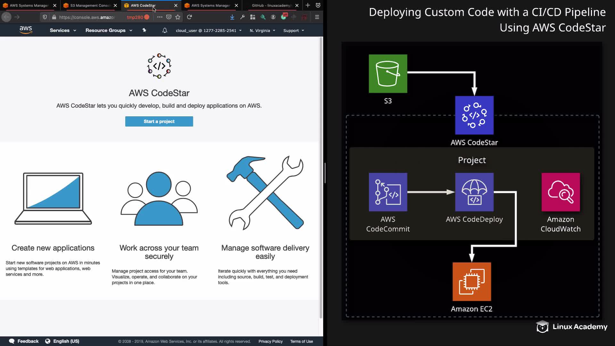The height and width of the screenshot is (346, 615).
Task: Expand the Services dropdown
Action: click(63, 30)
